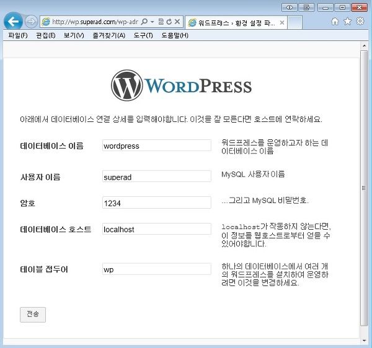Open the 파일(F) menu
372x348 pixels.
(18, 35)
